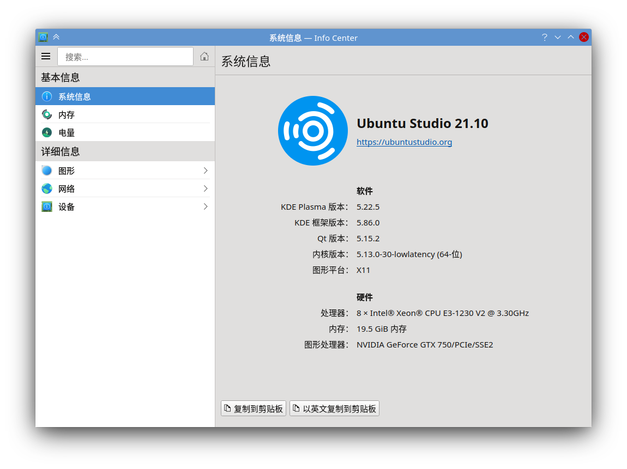Focus the 搜索 search field
The image size is (627, 469).
tap(125, 56)
